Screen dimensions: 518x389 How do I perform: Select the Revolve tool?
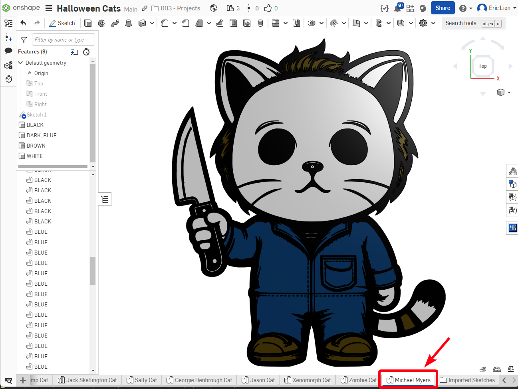(101, 23)
